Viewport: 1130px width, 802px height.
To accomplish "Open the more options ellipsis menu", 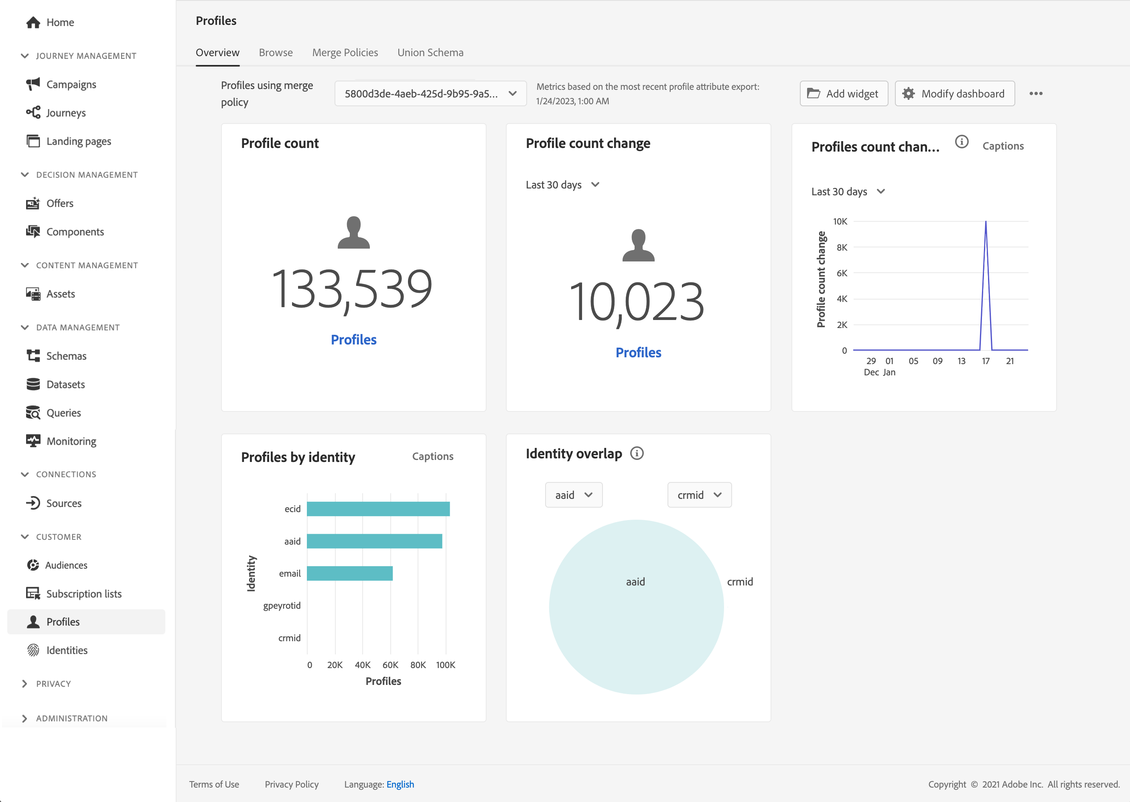I will pos(1036,94).
